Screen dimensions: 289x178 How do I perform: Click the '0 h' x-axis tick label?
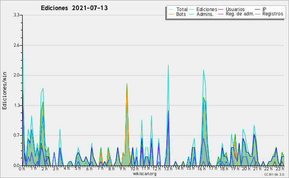click(x=22, y=169)
